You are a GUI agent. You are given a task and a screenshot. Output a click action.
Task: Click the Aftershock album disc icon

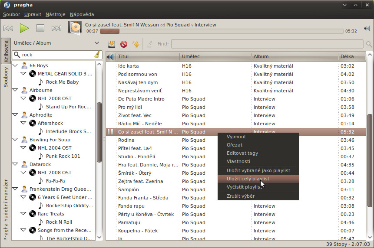tap(33, 123)
